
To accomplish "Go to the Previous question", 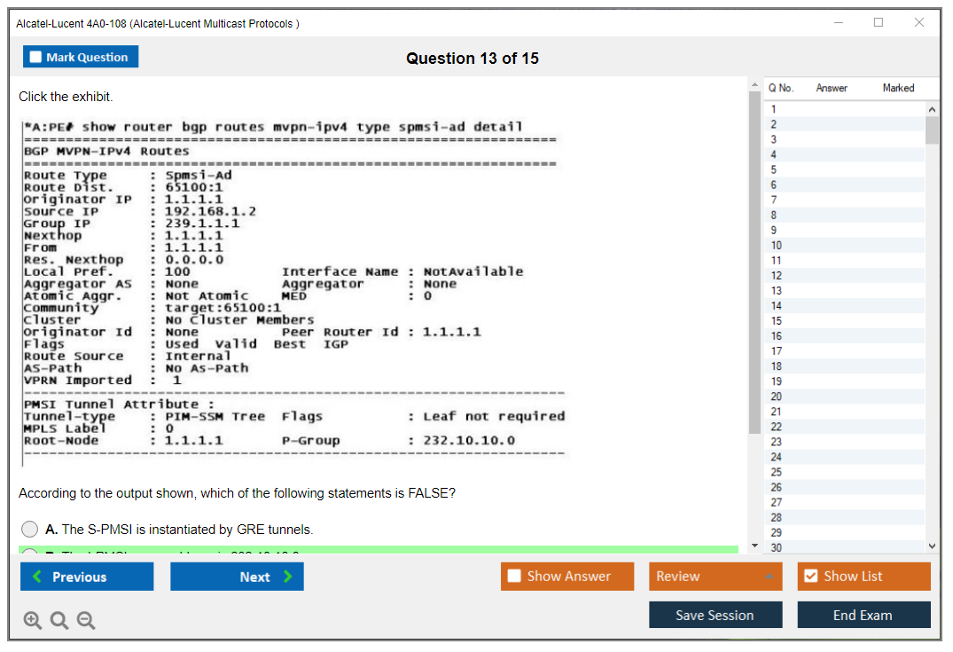I will point(87,577).
